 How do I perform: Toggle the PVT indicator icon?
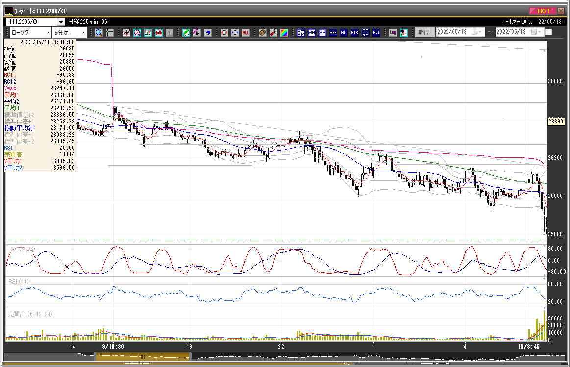coord(376,33)
